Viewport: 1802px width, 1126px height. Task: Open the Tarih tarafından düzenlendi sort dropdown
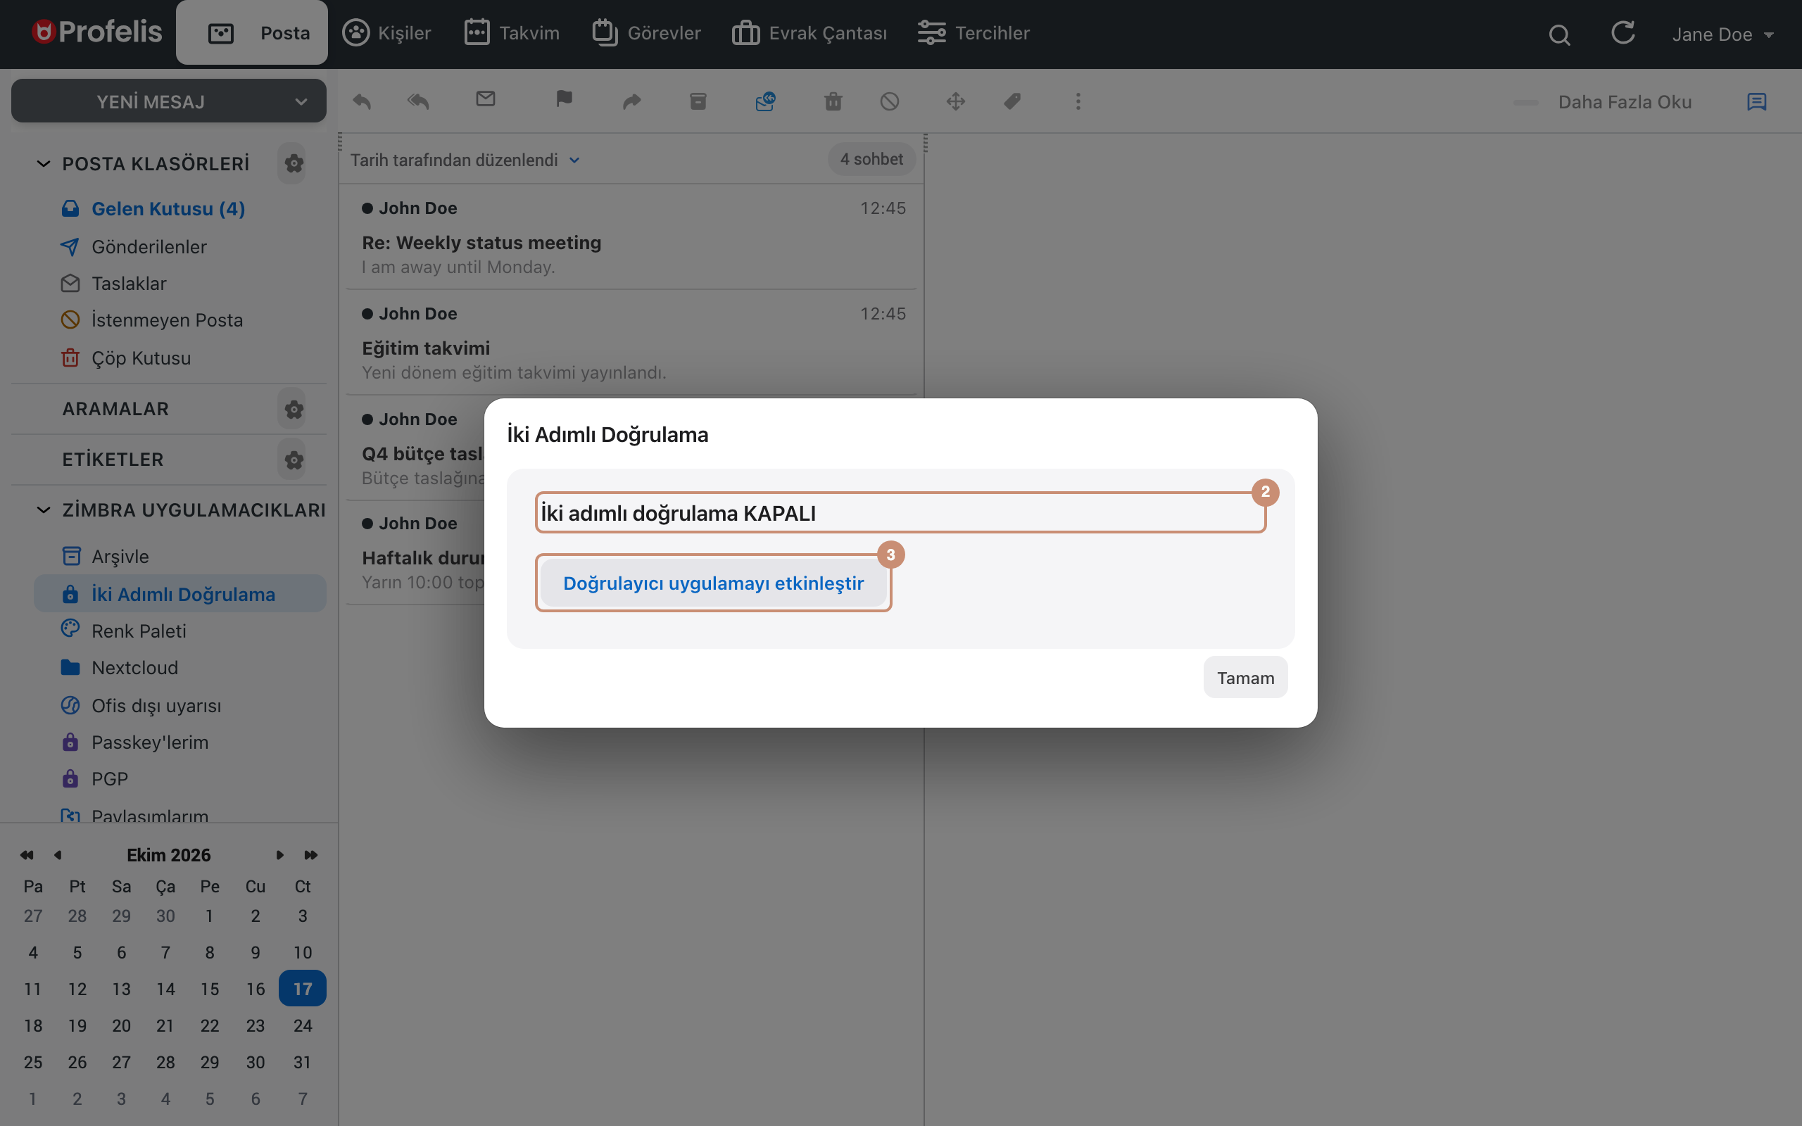pos(465,160)
